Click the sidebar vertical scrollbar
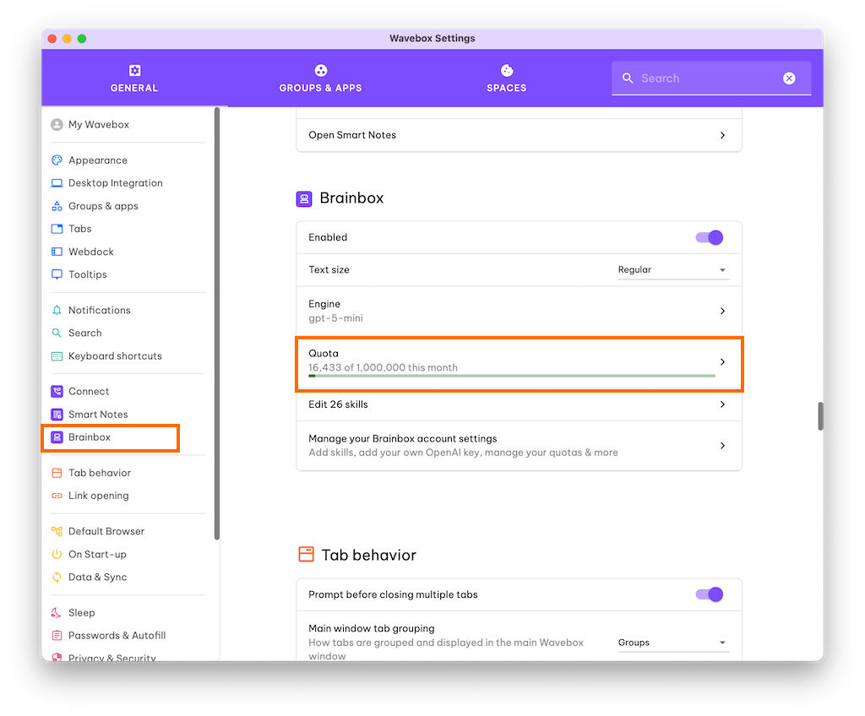 click(217, 323)
